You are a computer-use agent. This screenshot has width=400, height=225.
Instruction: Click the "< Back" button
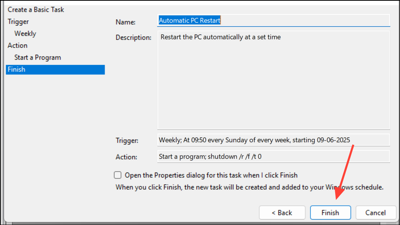tap(282, 212)
